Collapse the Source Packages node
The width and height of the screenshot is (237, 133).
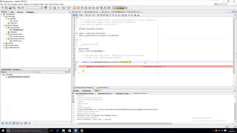click(4, 25)
